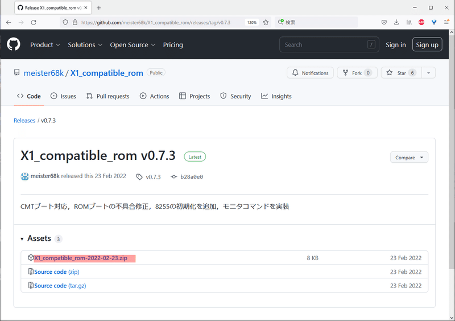This screenshot has width=455, height=321.
Task: Go back with browser back arrow
Action: pos(9,22)
